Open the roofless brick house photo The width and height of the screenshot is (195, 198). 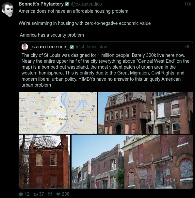pos(44,161)
